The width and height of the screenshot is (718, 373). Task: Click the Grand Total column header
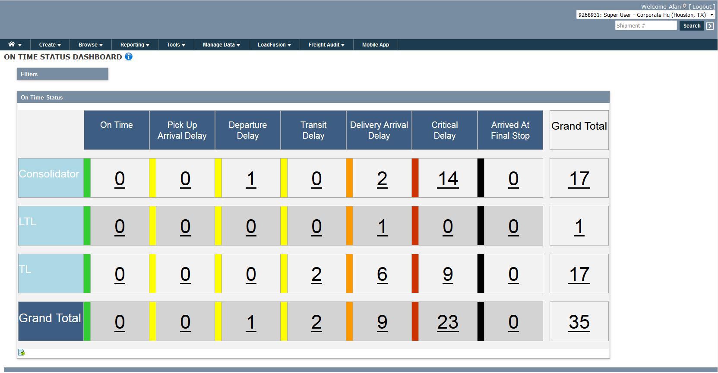pos(579,130)
